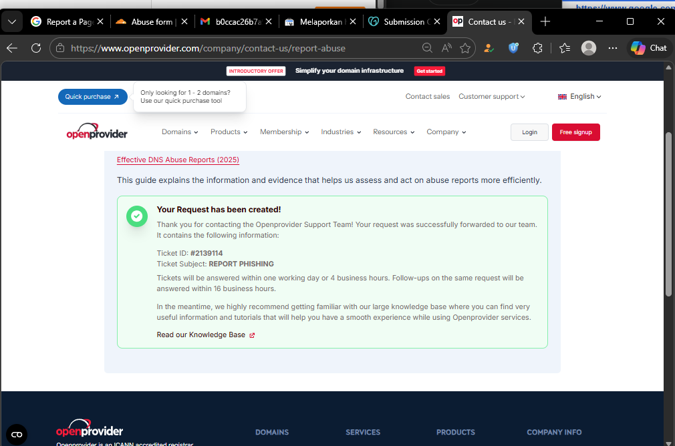Maximize the browser window

click(630, 21)
